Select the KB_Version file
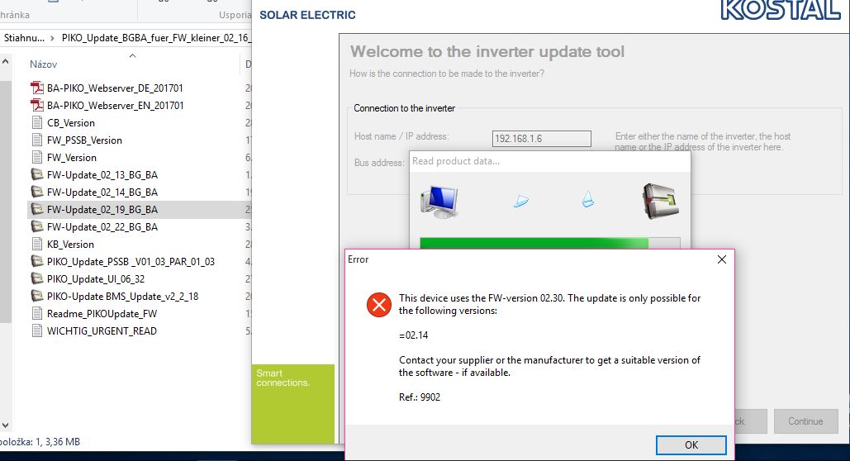This screenshot has width=850, height=461. coord(70,244)
